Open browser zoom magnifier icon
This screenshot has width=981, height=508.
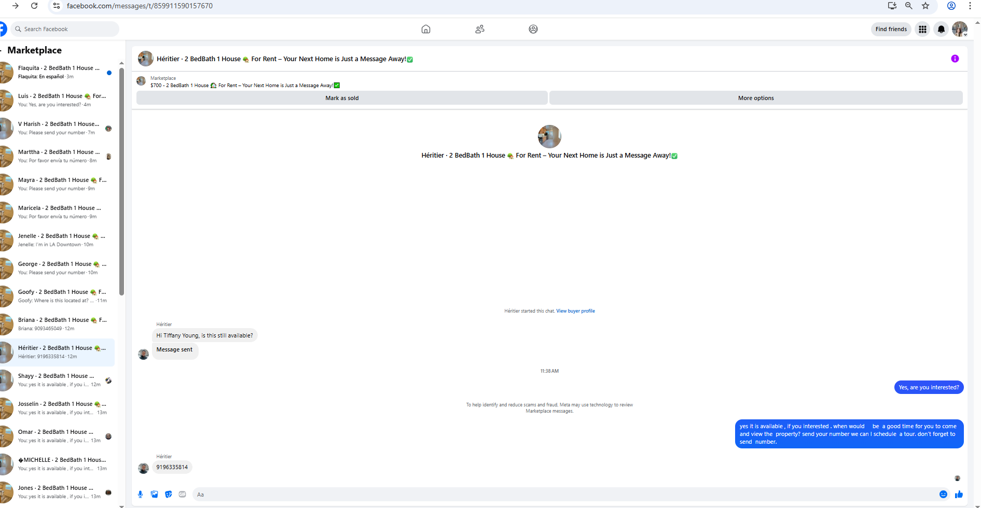(909, 6)
